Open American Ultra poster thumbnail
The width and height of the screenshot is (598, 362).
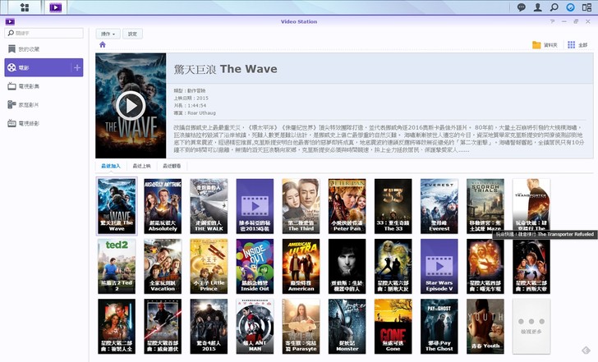tap(301, 266)
